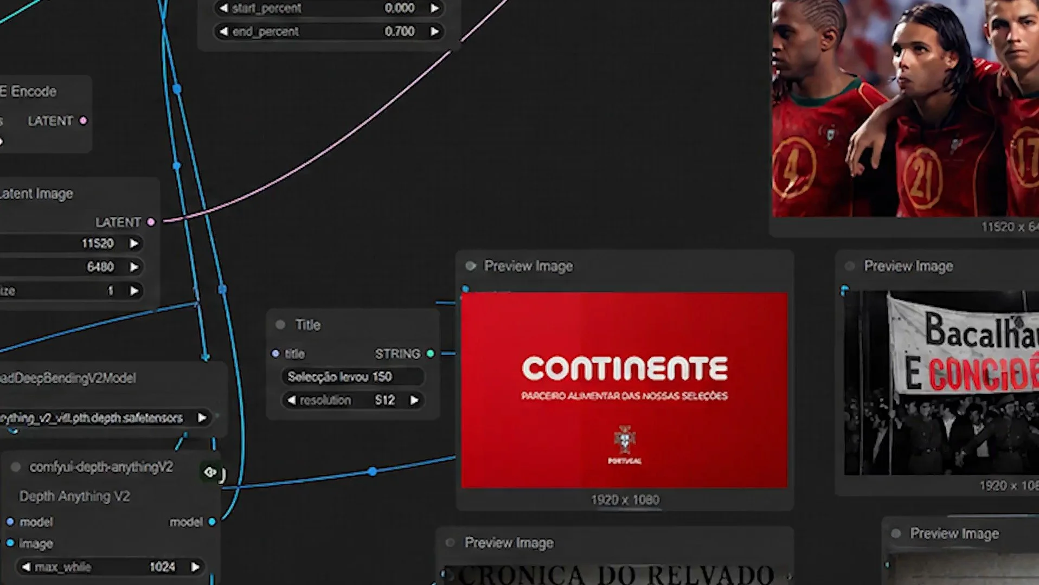Click the 'Title' node header text

(308, 325)
